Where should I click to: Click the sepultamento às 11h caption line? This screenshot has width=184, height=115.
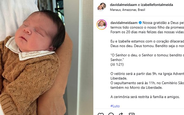pyautogui.click(x=147, y=83)
